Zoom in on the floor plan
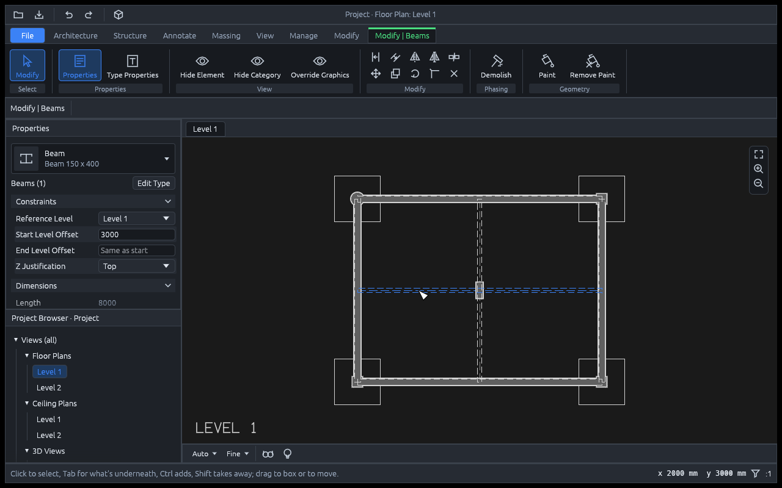 [759, 169]
